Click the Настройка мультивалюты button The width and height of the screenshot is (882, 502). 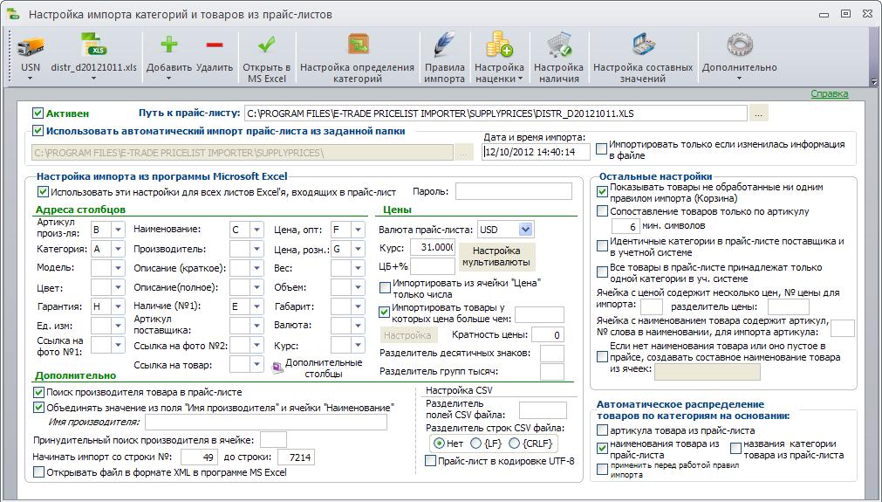496,256
